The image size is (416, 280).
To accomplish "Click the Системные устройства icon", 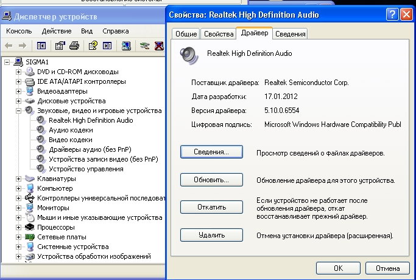I will (x=30, y=247).
